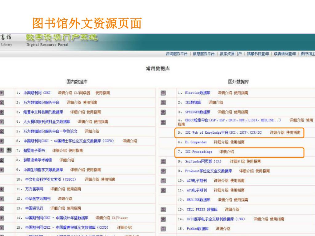Open 咨询服务平台 in top navigation

177,54
